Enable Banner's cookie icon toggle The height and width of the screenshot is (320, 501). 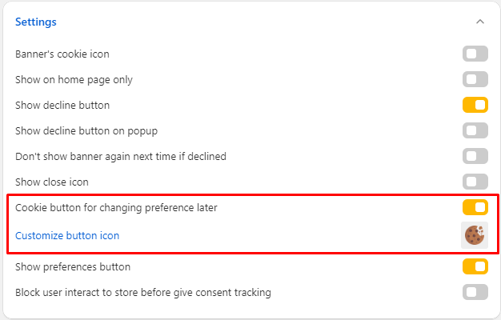tap(475, 54)
